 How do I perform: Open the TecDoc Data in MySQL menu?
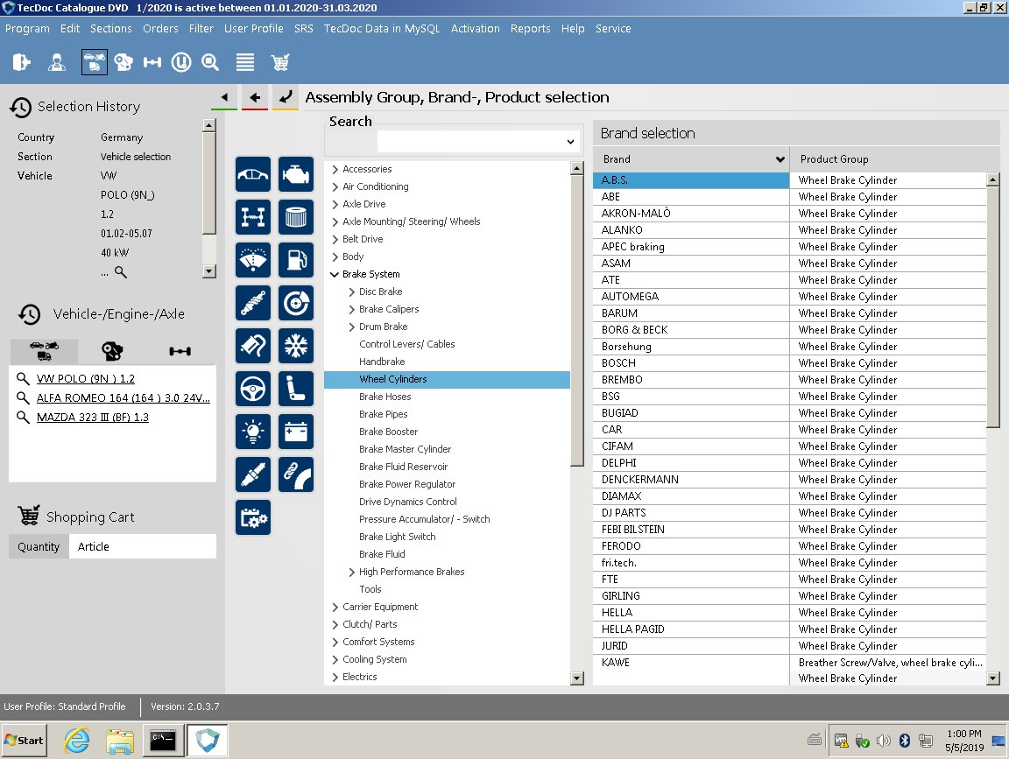[382, 28]
